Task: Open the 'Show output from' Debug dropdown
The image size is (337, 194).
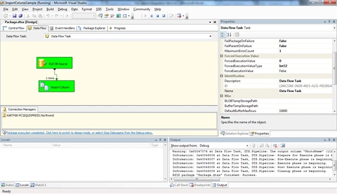Action: pyautogui.click(x=247, y=145)
